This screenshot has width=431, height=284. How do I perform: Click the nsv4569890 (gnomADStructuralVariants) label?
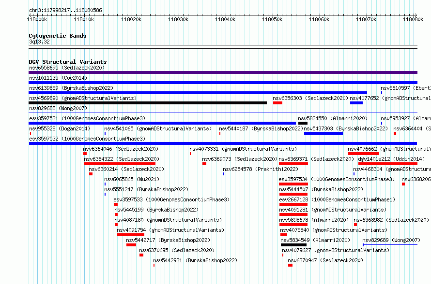coord(83,98)
